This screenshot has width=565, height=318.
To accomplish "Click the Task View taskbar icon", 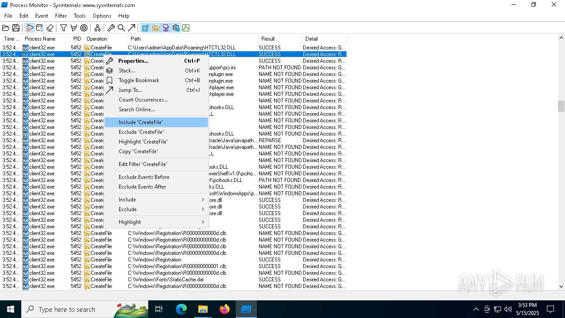I will coord(159,309).
